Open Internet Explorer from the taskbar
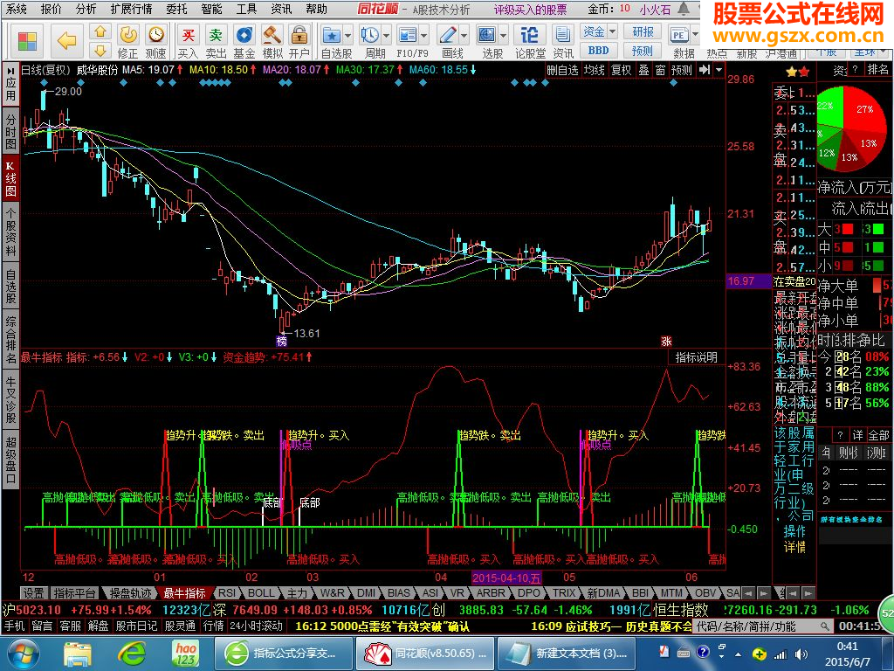 pos(132,654)
